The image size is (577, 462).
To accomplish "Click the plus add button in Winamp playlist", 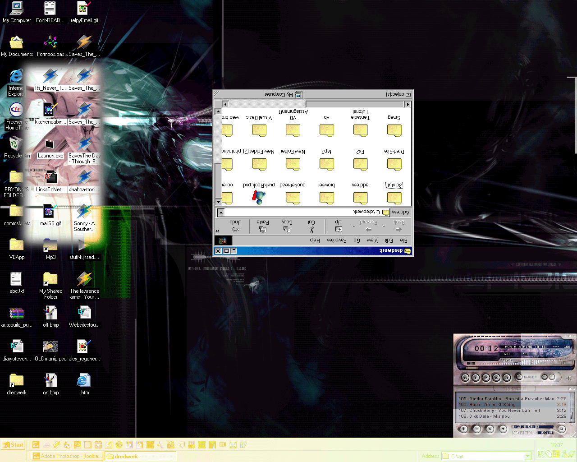I will pos(463,429).
